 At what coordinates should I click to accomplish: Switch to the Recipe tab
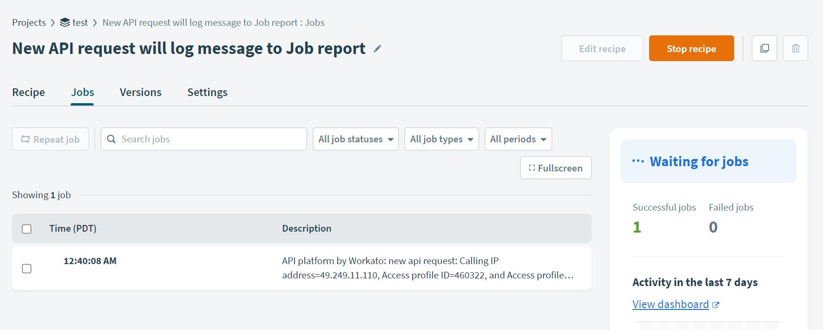[28, 92]
